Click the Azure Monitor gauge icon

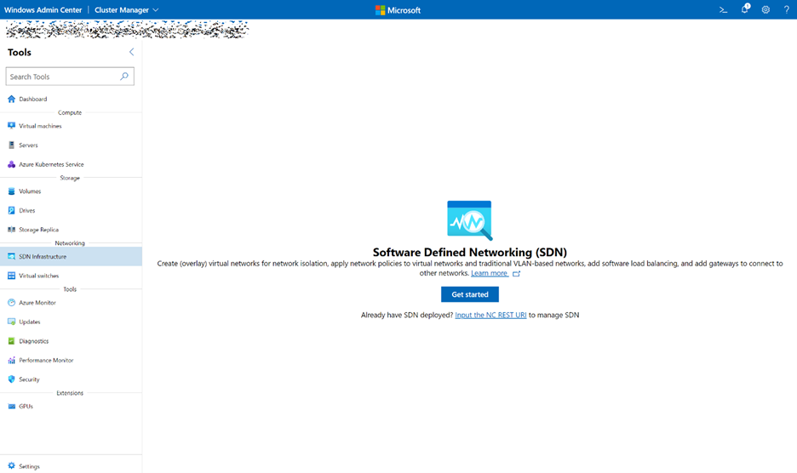11,302
